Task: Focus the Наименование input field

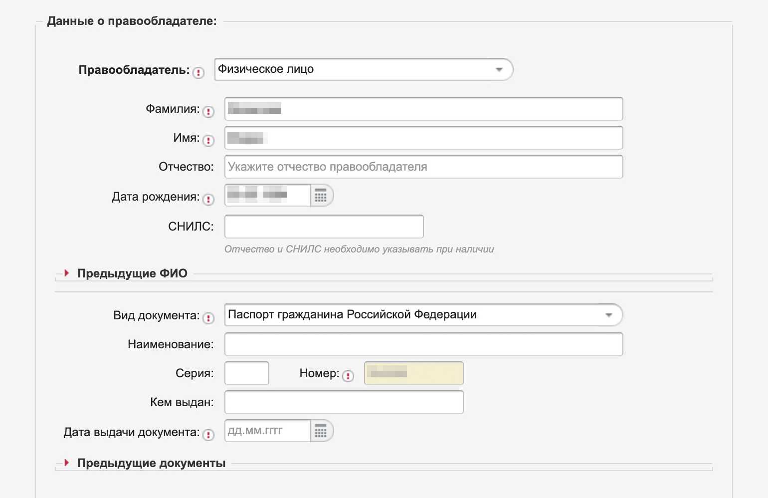Action: coord(423,344)
